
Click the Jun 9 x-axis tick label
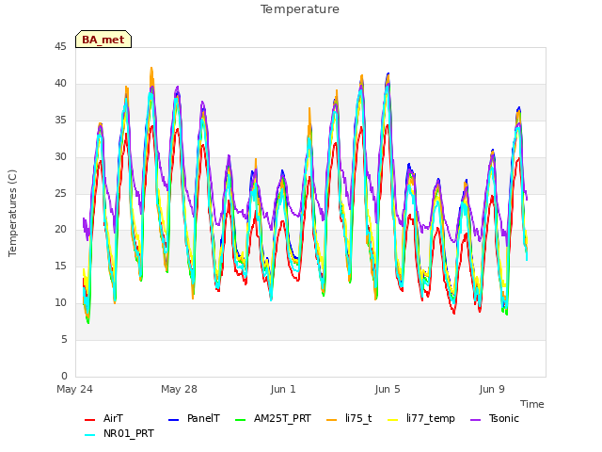tap(492, 389)
